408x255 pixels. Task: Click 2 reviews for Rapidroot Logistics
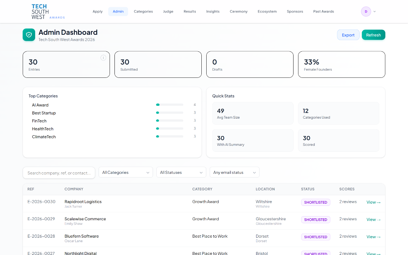click(x=348, y=202)
